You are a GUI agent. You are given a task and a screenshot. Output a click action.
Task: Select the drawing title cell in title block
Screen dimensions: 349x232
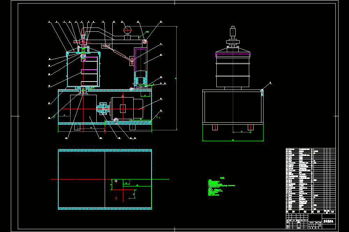(329, 221)
